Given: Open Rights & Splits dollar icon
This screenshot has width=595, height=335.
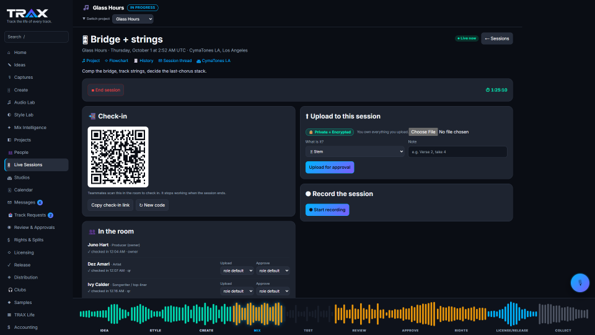Looking at the screenshot, I should click(9, 240).
